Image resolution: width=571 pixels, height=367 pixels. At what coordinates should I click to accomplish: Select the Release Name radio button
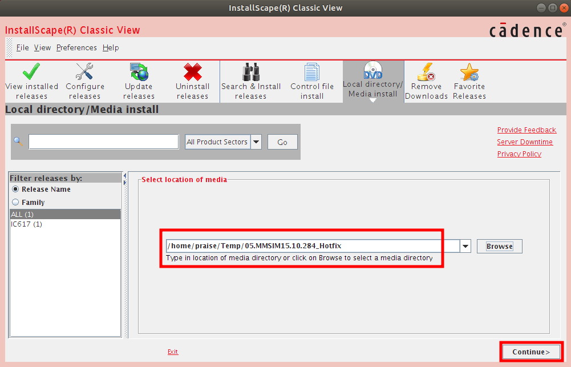tap(15, 189)
